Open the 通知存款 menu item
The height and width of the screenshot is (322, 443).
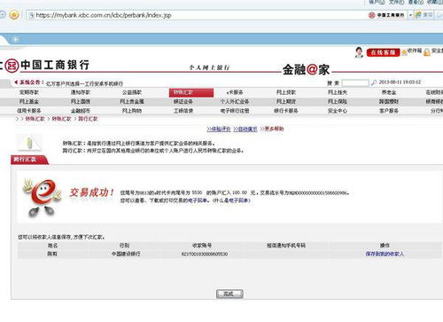coord(81,92)
